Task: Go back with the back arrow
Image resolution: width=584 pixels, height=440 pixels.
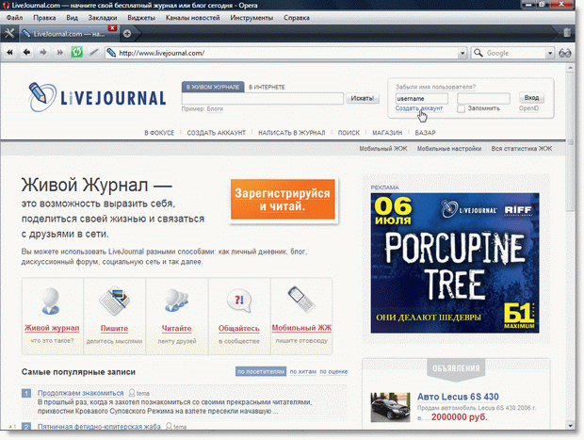Action: [26, 53]
